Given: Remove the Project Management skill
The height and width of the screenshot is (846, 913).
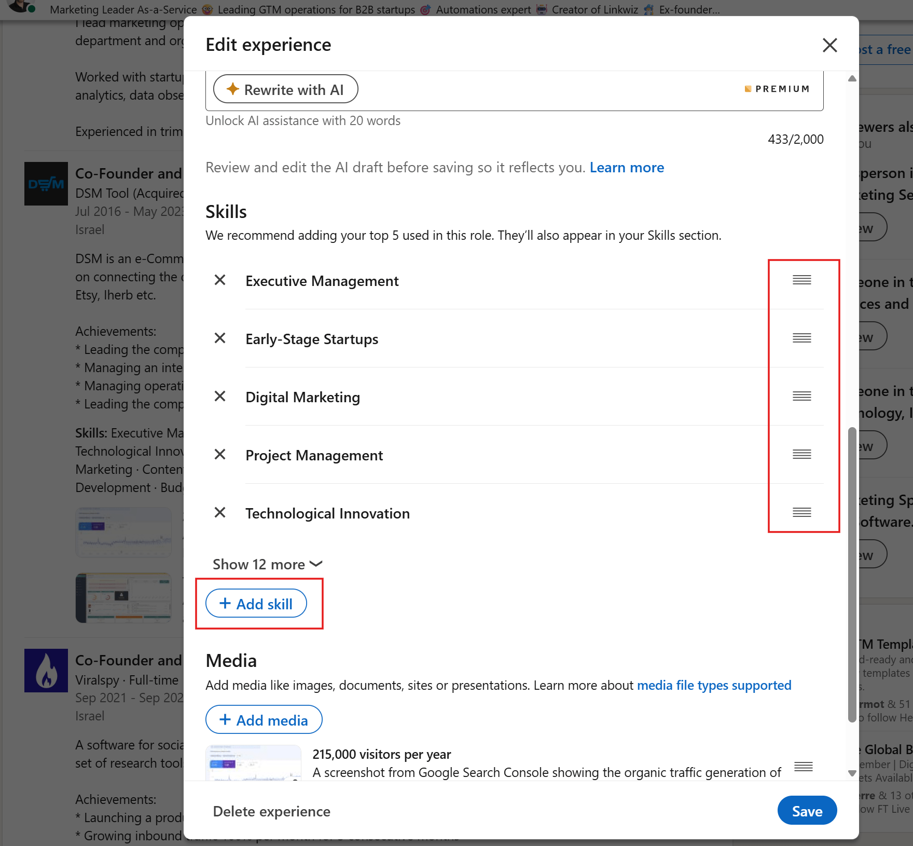Looking at the screenshot, I should coord(220,455).
